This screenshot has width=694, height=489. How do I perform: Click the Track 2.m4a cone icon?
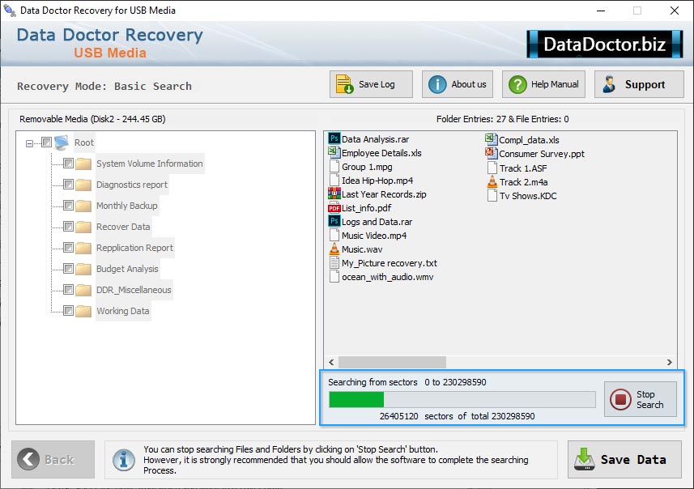point(492,181)
